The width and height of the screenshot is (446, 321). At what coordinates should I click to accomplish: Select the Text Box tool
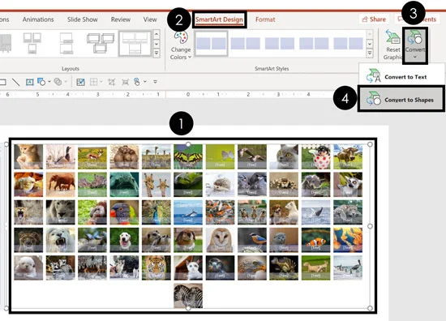[x=29, y=82]
